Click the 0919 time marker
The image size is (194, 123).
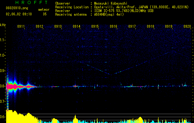click(169, 26)
